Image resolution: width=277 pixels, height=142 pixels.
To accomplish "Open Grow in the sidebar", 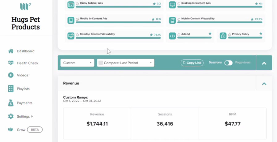I will (x=21, y=130).
